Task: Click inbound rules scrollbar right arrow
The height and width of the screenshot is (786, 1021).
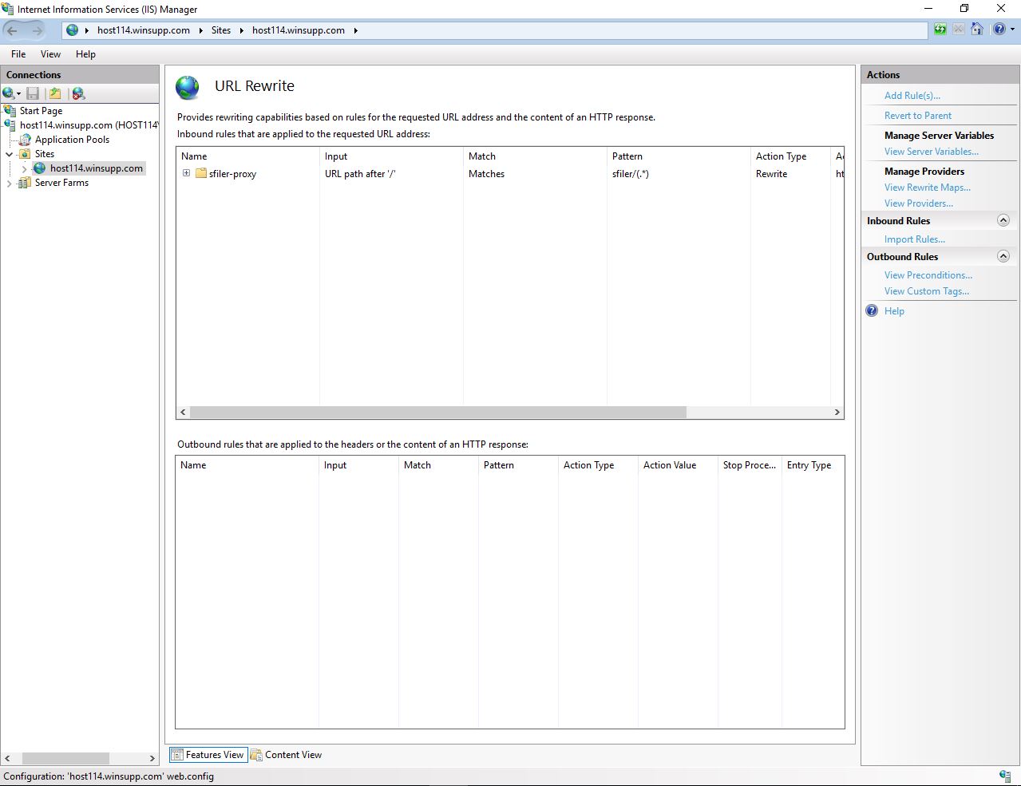Action: (837, 413)
